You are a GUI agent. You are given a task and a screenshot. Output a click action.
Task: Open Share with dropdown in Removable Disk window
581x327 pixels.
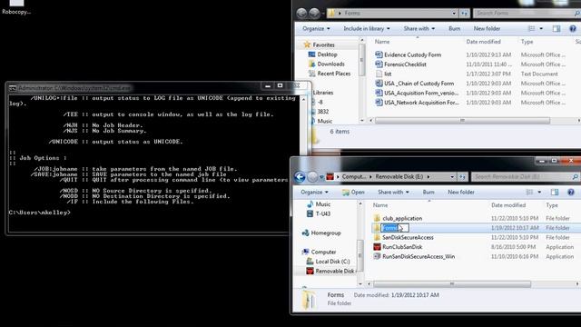(393, 192)
